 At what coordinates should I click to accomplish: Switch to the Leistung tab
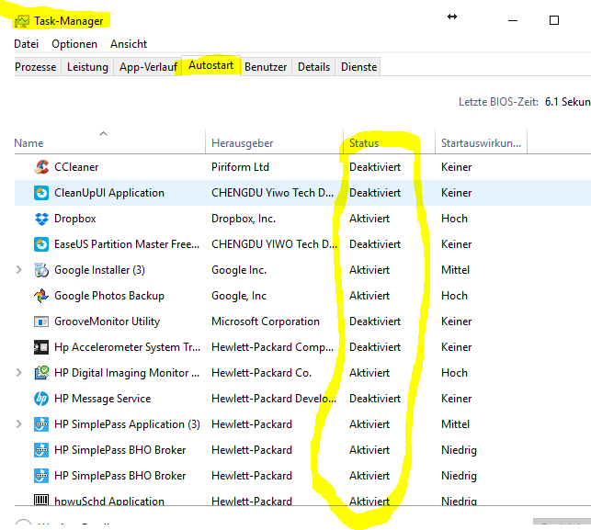tap(87, 67)
